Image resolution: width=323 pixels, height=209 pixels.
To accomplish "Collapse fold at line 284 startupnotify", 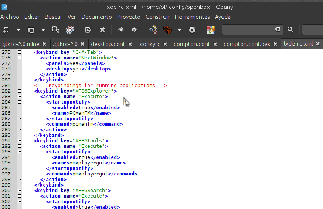I will [x=20, y=102].
